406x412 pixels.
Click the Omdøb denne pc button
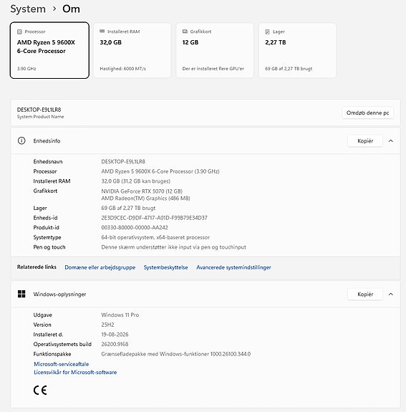(367, 112)
